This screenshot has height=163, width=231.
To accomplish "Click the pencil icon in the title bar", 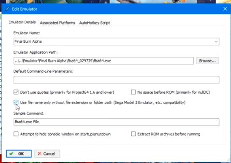I will [7, 9].
